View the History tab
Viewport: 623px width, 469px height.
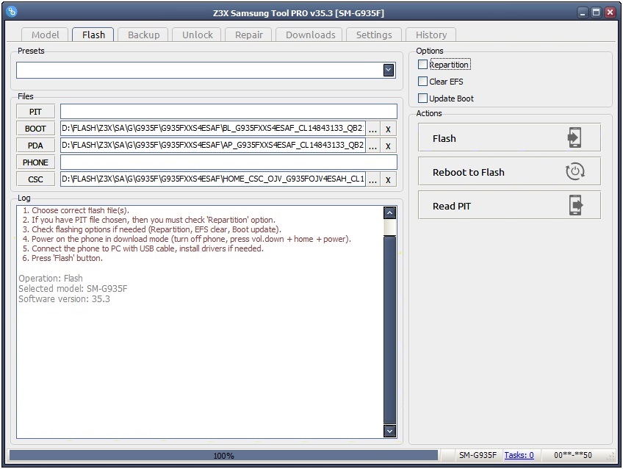[x=431, y=35]
